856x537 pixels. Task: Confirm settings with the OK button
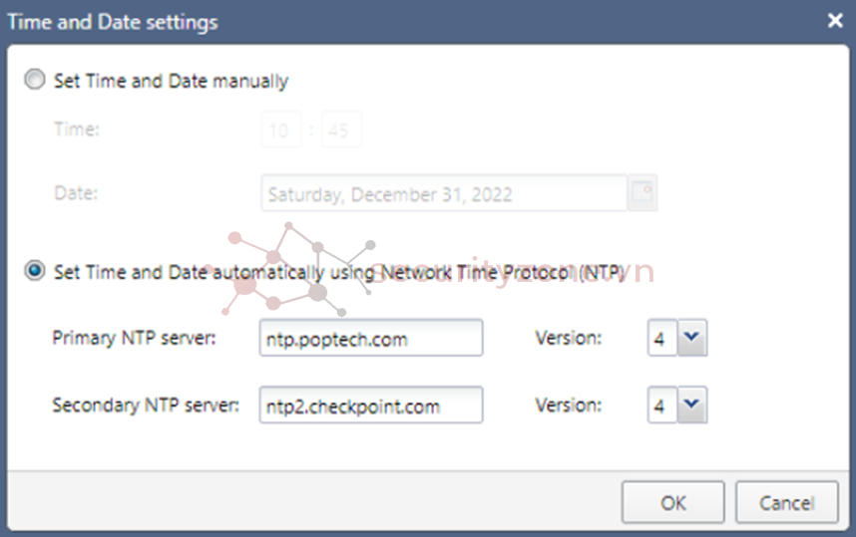tap(673, 502)
